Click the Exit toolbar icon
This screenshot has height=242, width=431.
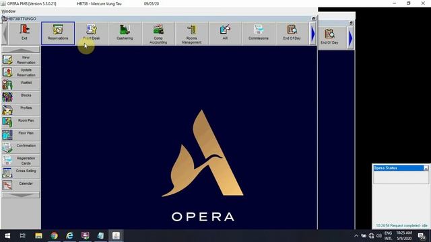point(24,34)
